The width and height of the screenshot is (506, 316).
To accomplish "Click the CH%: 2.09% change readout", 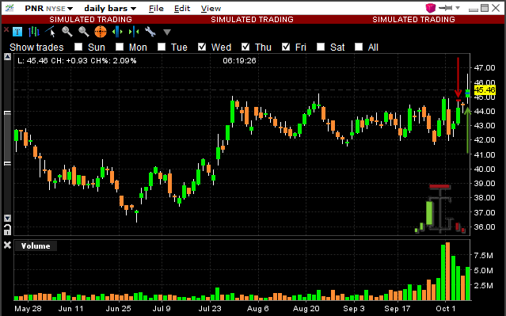I will pyautogui.click(x=113, y=61).
